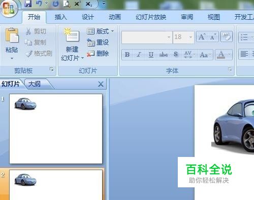254x200 pixels.
Task: Select the 视图 ribbon tab
Action: [x=214, y=17]
